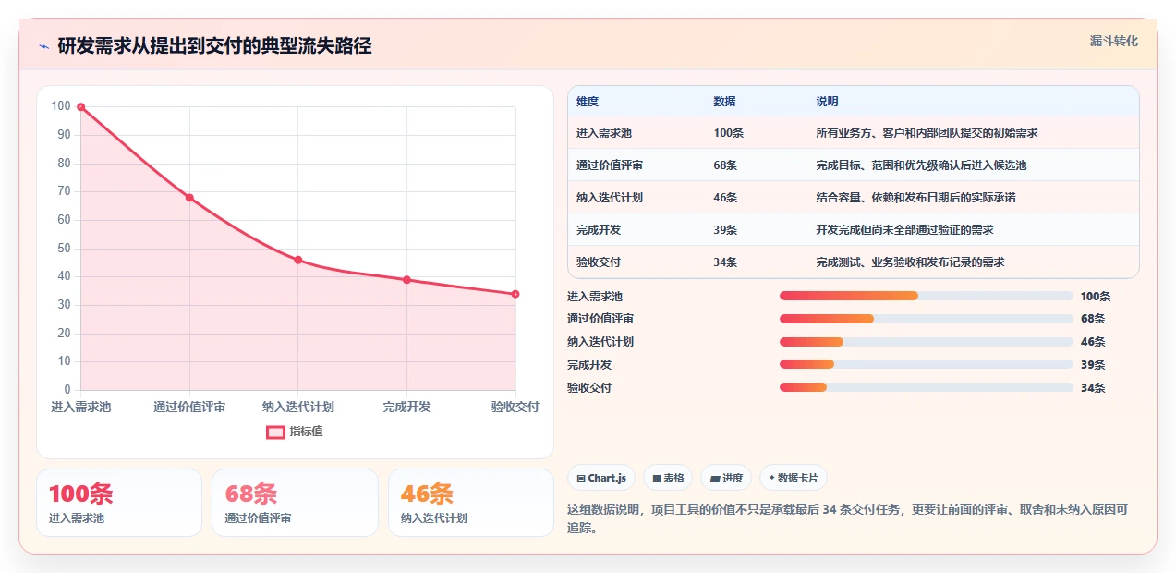This screenshot has height=573, width=1176.
Task: Click the 34条 table data cell
Action: [x=725, y=262]
